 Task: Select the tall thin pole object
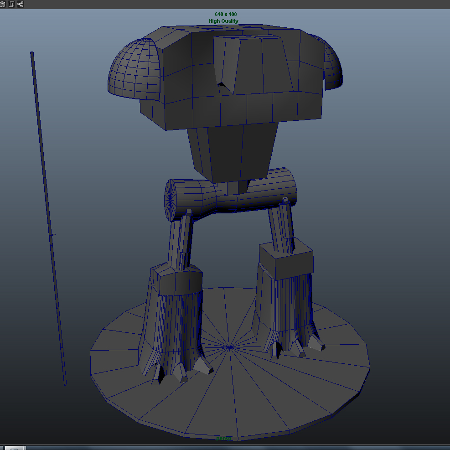(48, 219)
